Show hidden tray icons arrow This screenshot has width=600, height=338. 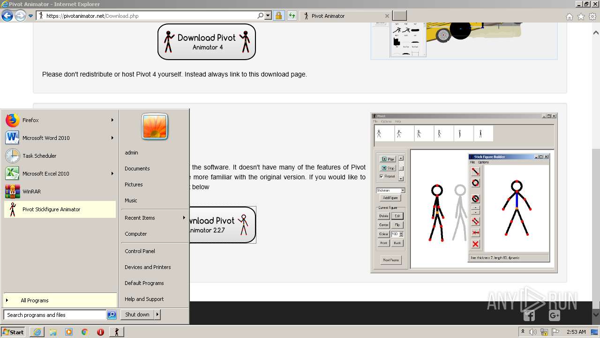pos(523,331)
